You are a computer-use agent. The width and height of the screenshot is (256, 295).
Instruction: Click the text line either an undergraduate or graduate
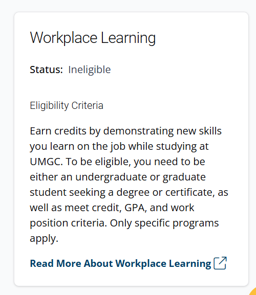(118, 177)
